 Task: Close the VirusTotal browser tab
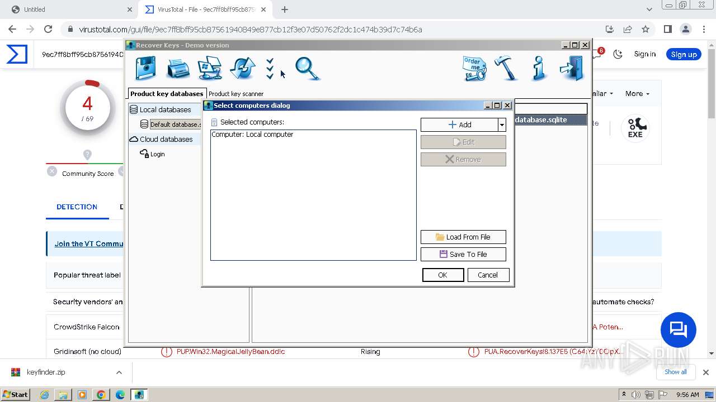tap(263, 9)
